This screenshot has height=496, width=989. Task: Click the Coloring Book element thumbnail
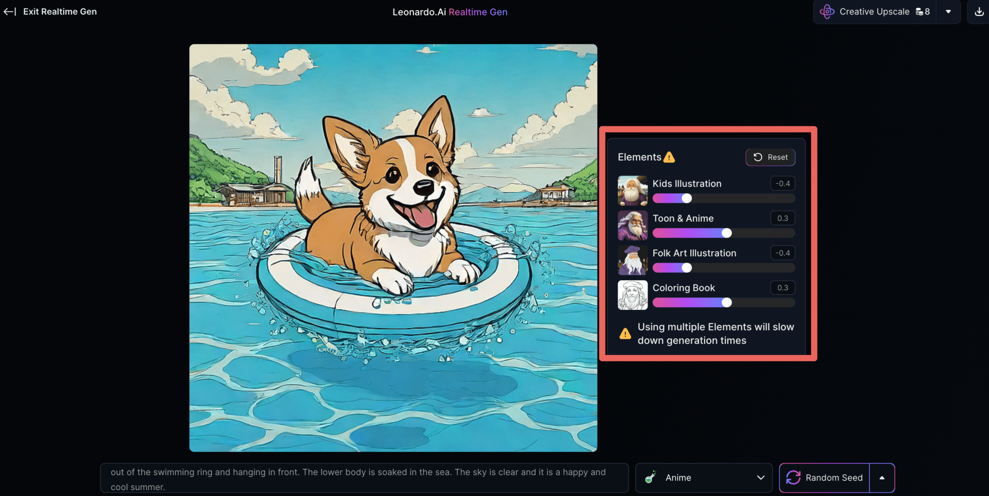(632, 295)
